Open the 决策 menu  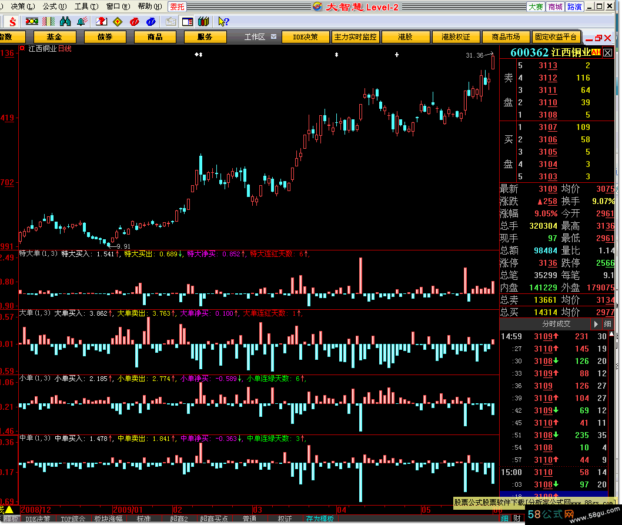22,6
